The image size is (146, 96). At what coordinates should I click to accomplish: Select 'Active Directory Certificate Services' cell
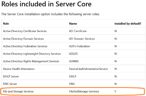pos(25,31)
